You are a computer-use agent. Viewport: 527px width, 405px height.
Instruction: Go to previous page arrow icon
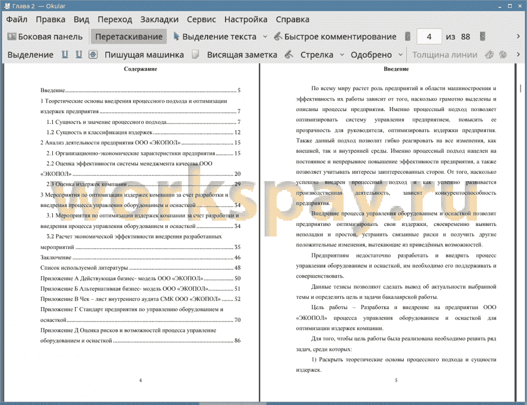tap(407, 36)
